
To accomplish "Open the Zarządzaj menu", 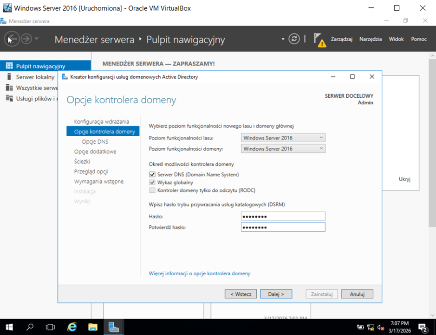I will click(341, 39).
